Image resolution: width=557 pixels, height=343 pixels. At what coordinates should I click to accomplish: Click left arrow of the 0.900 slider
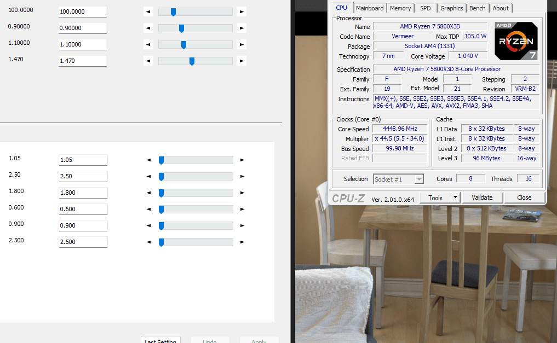click(149, 225)
